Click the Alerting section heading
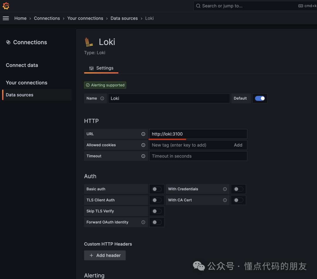317x279 pixels. pyautogui.click(x=94, y=275)
